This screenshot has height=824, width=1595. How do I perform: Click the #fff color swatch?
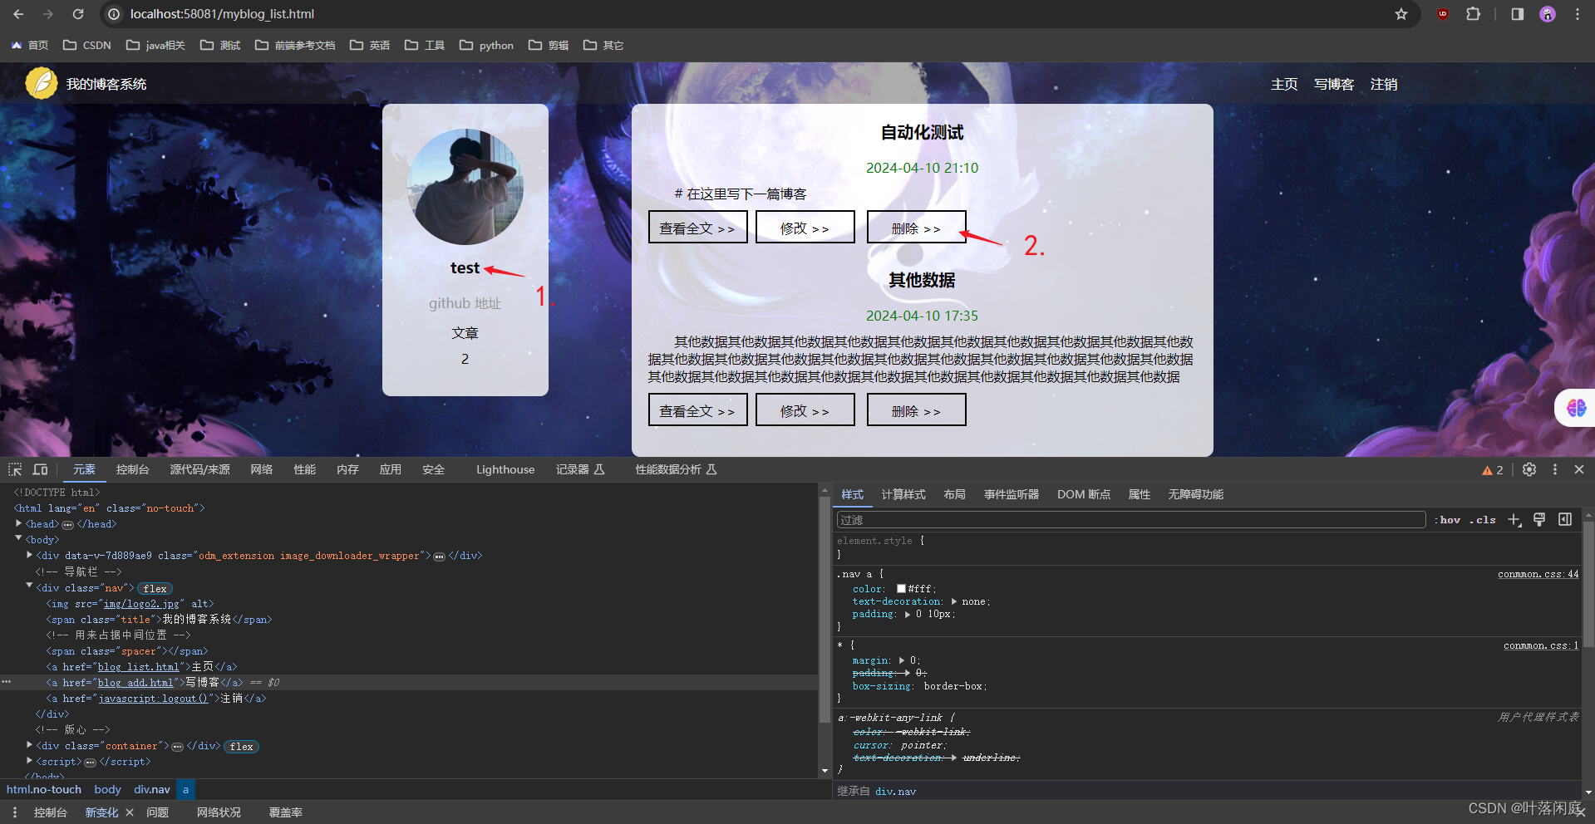pos(901,588)
